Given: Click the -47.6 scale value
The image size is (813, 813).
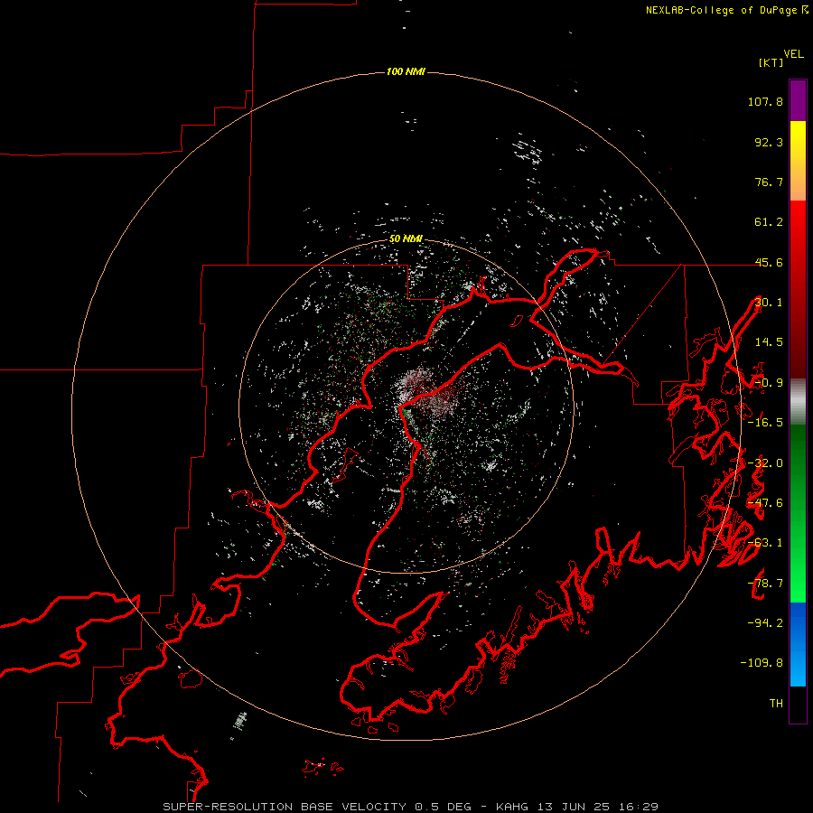Looking at the screenshot, I should (765, 503).
